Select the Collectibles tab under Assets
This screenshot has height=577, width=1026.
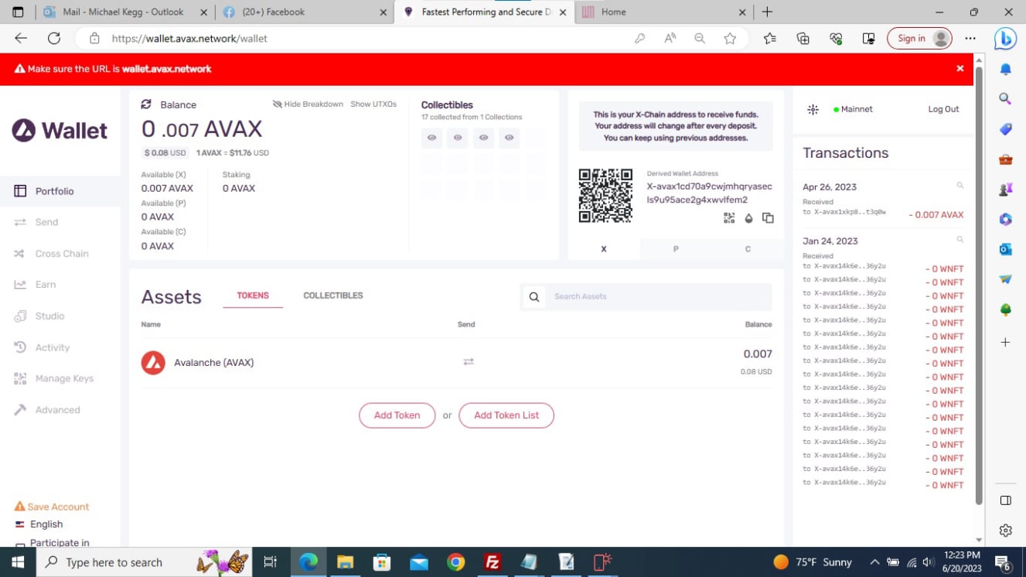click(x=333, y=296)
